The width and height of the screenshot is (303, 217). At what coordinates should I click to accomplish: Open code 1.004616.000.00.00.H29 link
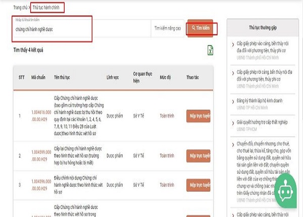point(41,116)
